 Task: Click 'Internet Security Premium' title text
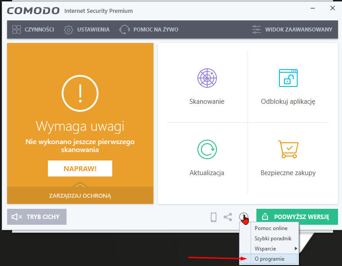[x=98, y=11]
